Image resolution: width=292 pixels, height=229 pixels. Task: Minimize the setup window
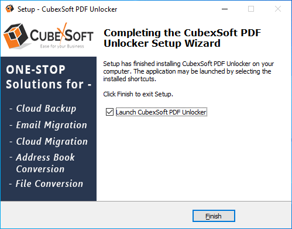coord(225,9)
